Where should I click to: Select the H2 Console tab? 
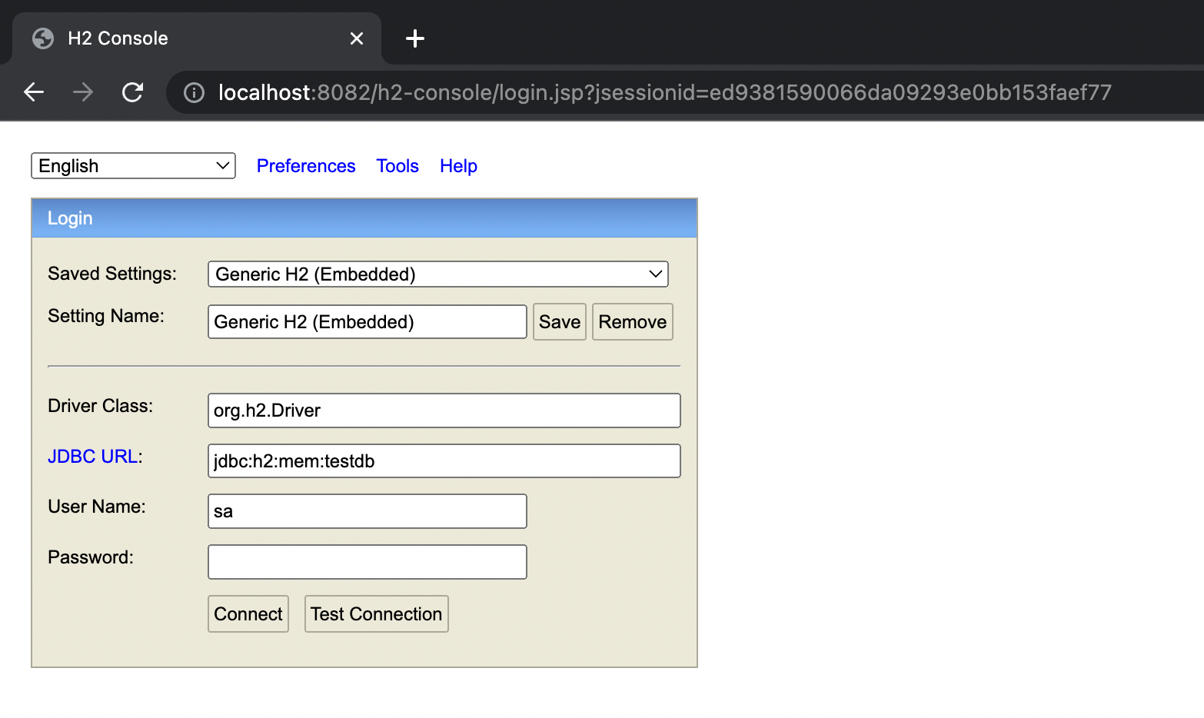click(197, 38)
